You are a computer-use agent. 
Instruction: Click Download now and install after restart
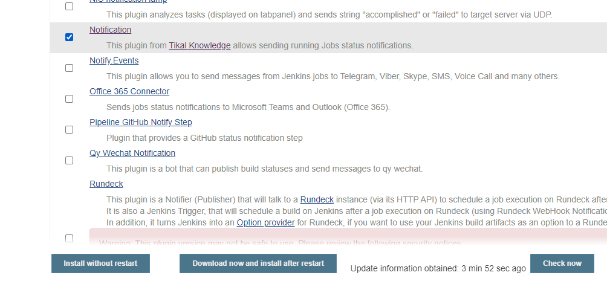click(258, 263)
